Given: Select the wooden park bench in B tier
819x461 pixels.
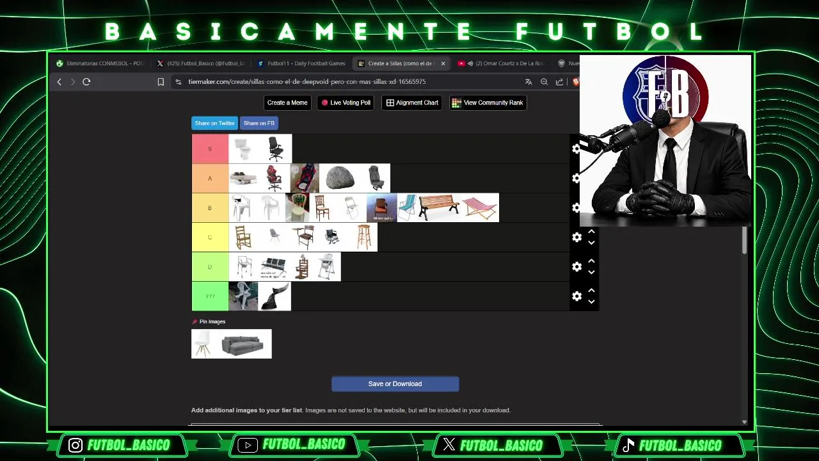Looking at the screenshot, I should [439, 207].
